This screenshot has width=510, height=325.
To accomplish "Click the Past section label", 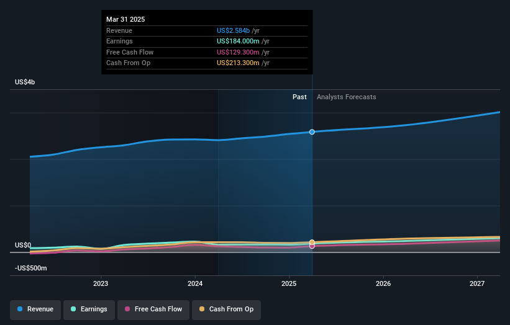I will click(299, 97).
